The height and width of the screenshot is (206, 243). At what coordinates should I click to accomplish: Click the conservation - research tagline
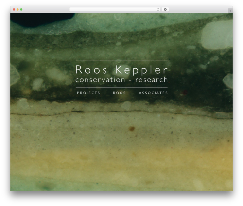pyautogui.click(x=121, y=80)
